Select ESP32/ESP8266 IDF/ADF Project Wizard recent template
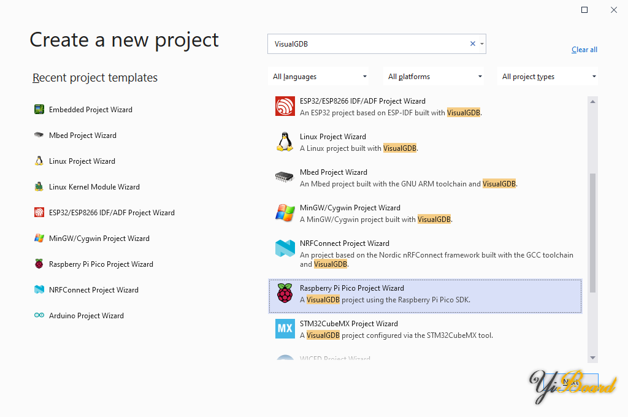This screenshot has height=417, width=628. (x=112, y=213)
